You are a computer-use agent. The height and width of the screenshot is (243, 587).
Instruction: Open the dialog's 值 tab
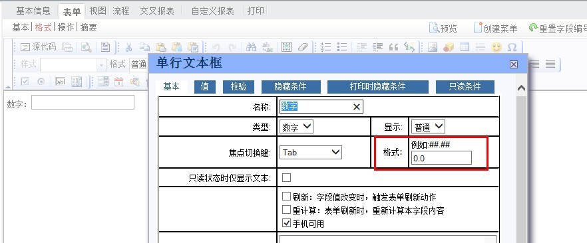(x=205, y=86)
